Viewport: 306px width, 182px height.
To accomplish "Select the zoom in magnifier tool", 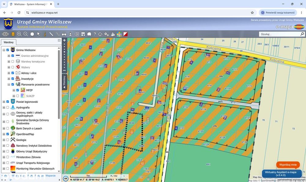I will [x=19, y=34].
